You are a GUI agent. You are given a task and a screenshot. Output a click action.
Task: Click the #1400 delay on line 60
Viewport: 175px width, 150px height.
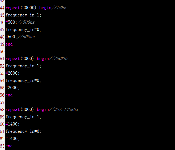point(12,124)
